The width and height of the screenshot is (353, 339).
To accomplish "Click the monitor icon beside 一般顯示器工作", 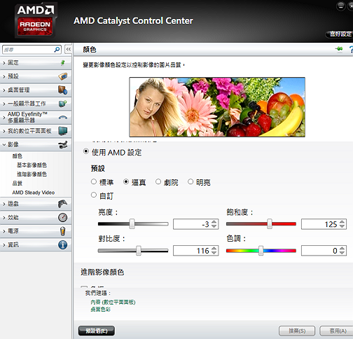I will tap(63, 104).
